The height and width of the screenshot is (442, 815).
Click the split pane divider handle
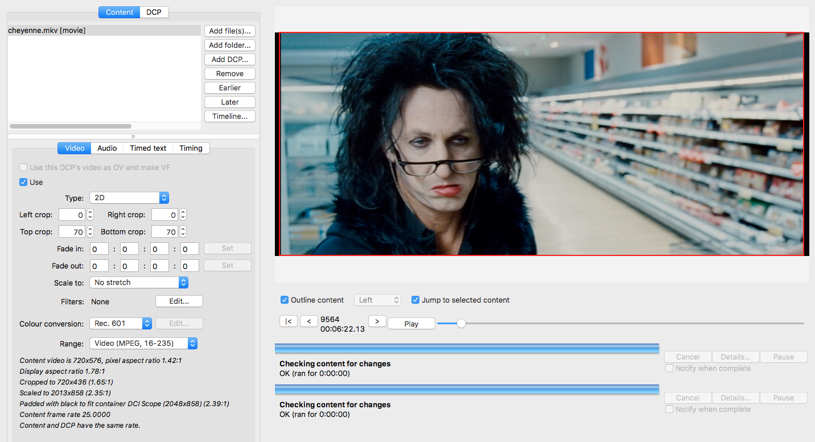click(x=133, y=137)
